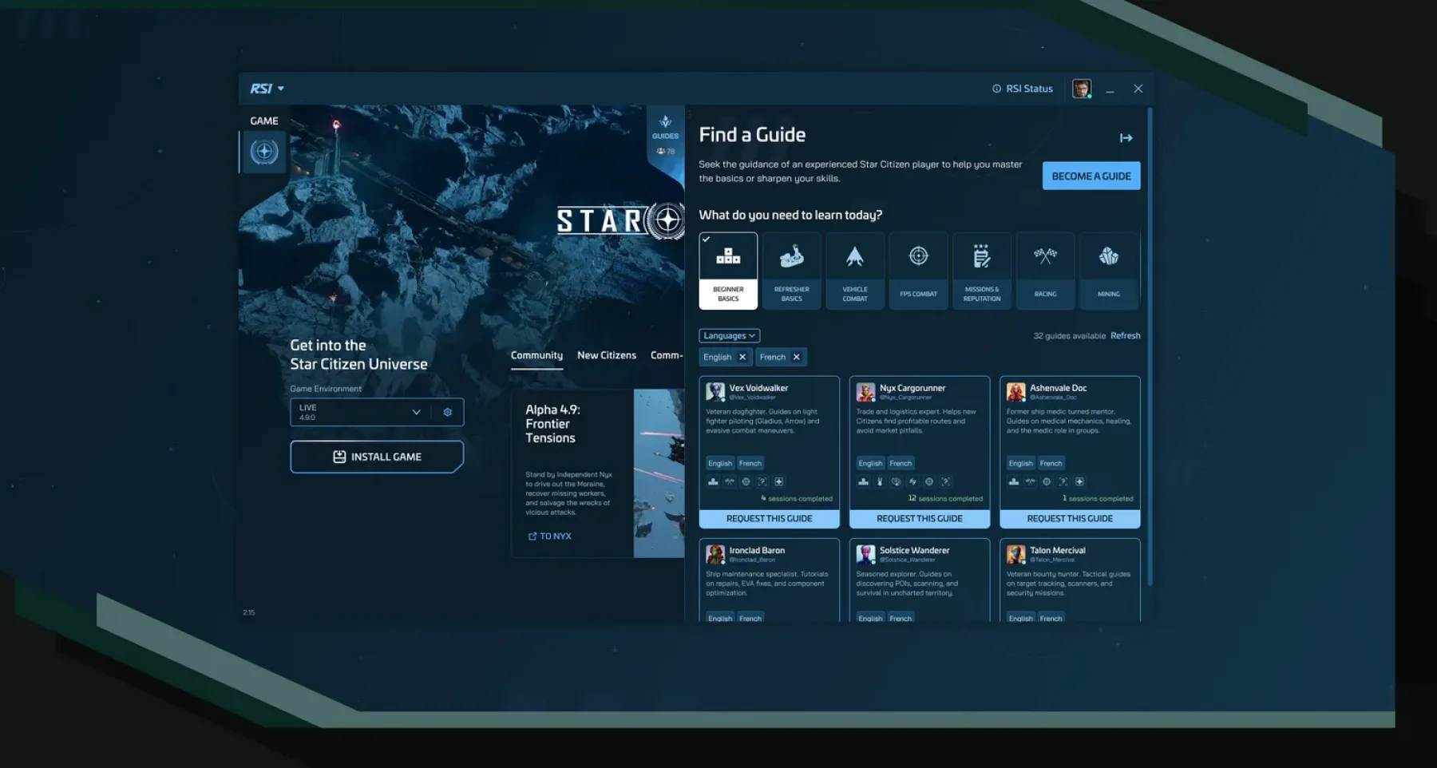Collapse the Find a Guide panel arrow
The image size is (1437, 768).
pos(1126,138)
